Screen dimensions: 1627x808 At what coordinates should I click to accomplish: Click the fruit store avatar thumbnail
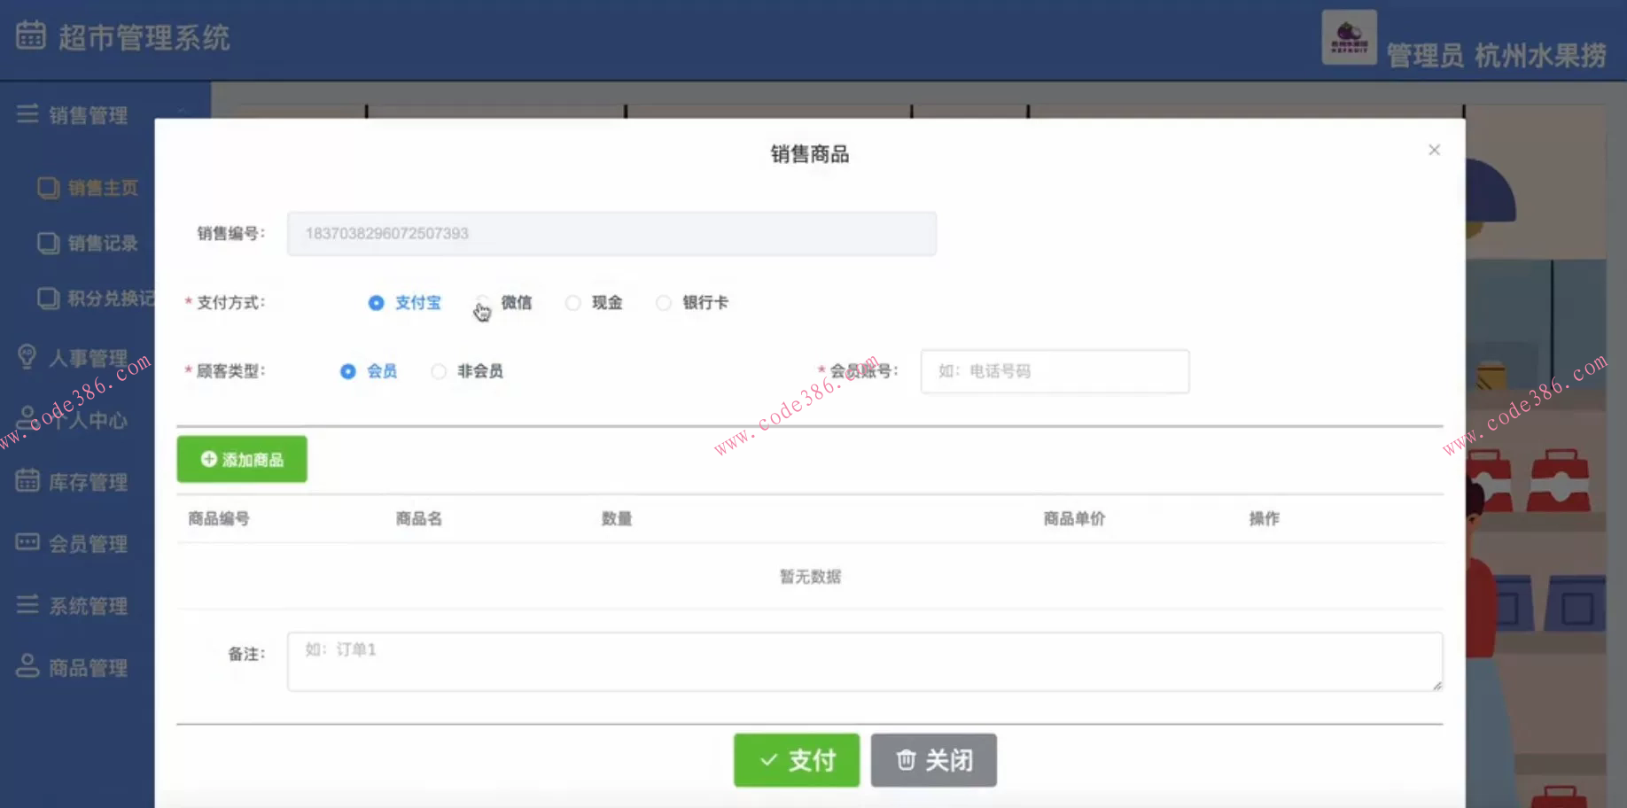pos(1349,37)
